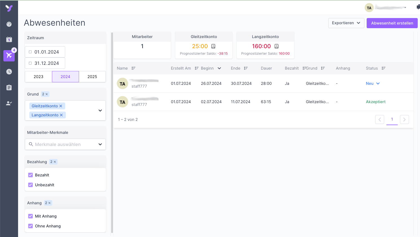Open the employees sidebar icon
This screenshot has width=420, height=237.
click(x=9, y=103)
